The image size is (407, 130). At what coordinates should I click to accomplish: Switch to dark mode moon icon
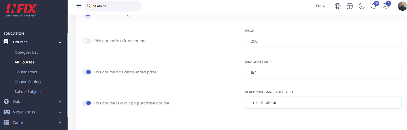click(361, 6)
